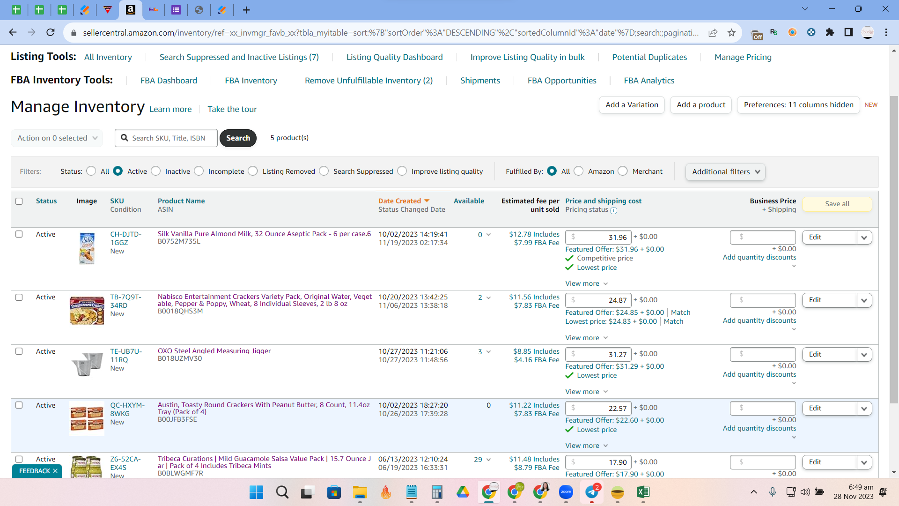
Task: Click the Search button
Action: pyautogui.click(x=238, y=138)
